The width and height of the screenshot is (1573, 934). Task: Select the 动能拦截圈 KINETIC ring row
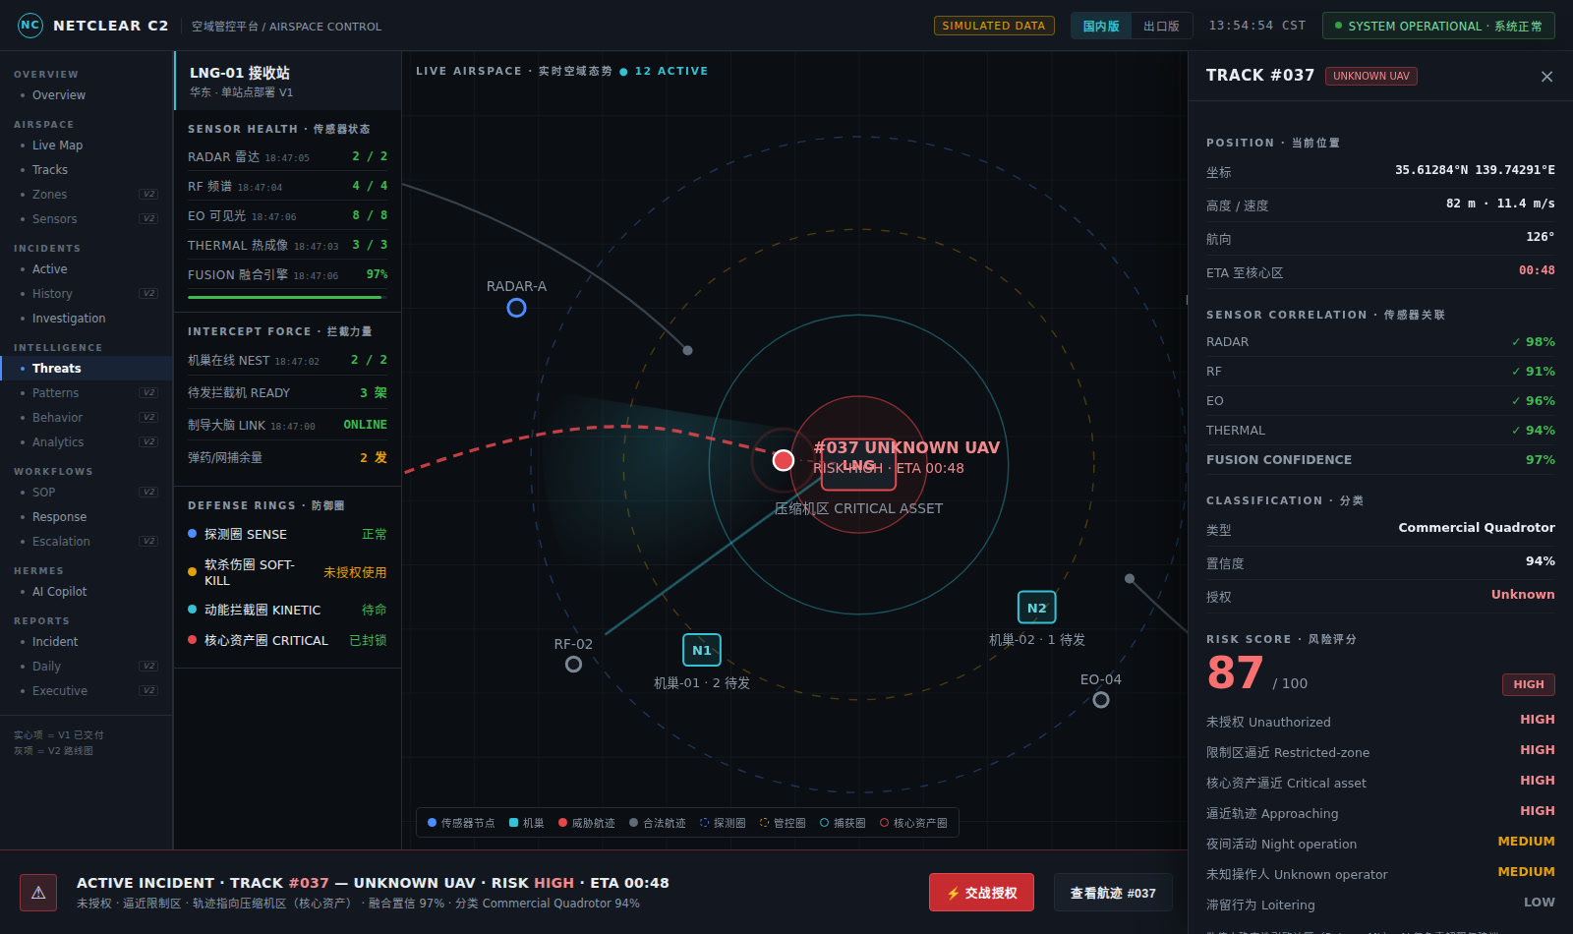point(287,610)
